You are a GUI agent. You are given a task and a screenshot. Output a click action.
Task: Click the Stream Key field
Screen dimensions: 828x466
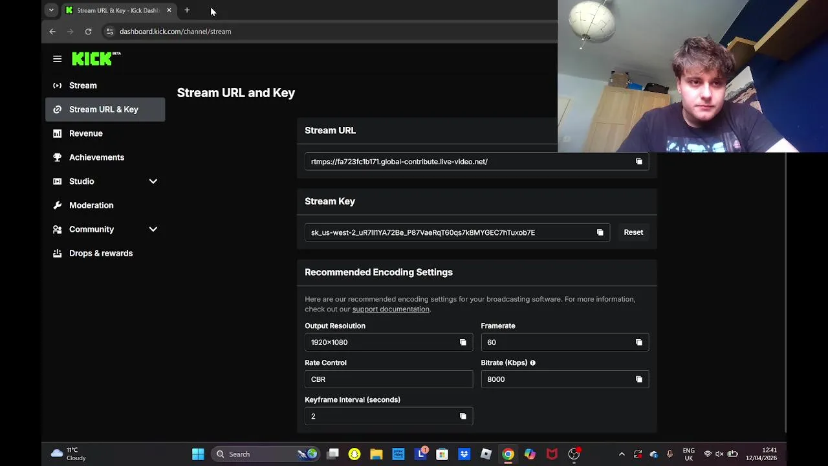(457, 232)
